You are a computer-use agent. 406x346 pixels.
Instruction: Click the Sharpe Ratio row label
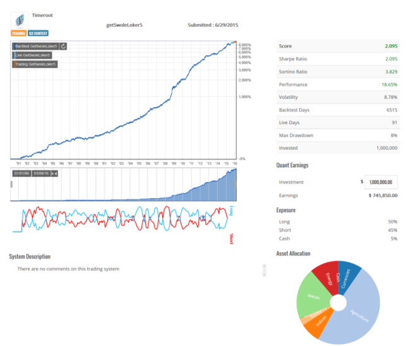pos(293,59)
